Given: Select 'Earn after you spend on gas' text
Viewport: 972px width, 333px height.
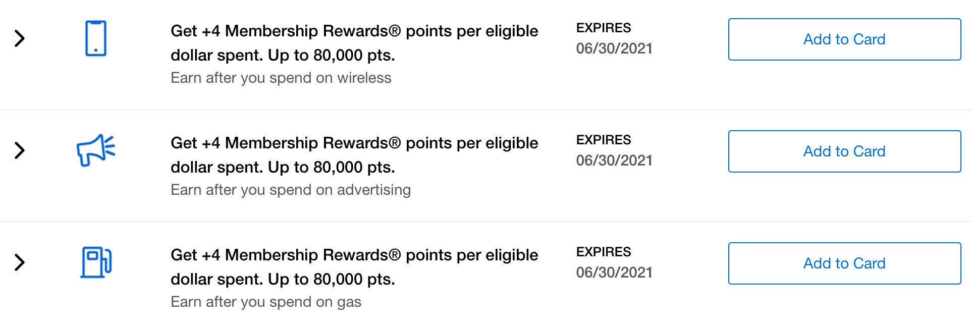Looking at the screenshot, I should pos(266,302).
